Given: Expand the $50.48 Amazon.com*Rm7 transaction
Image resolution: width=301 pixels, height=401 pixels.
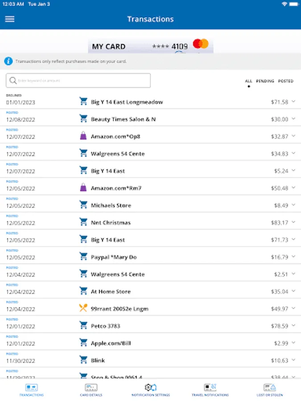Looking at the screenshot, I should (x=293, y=188).
